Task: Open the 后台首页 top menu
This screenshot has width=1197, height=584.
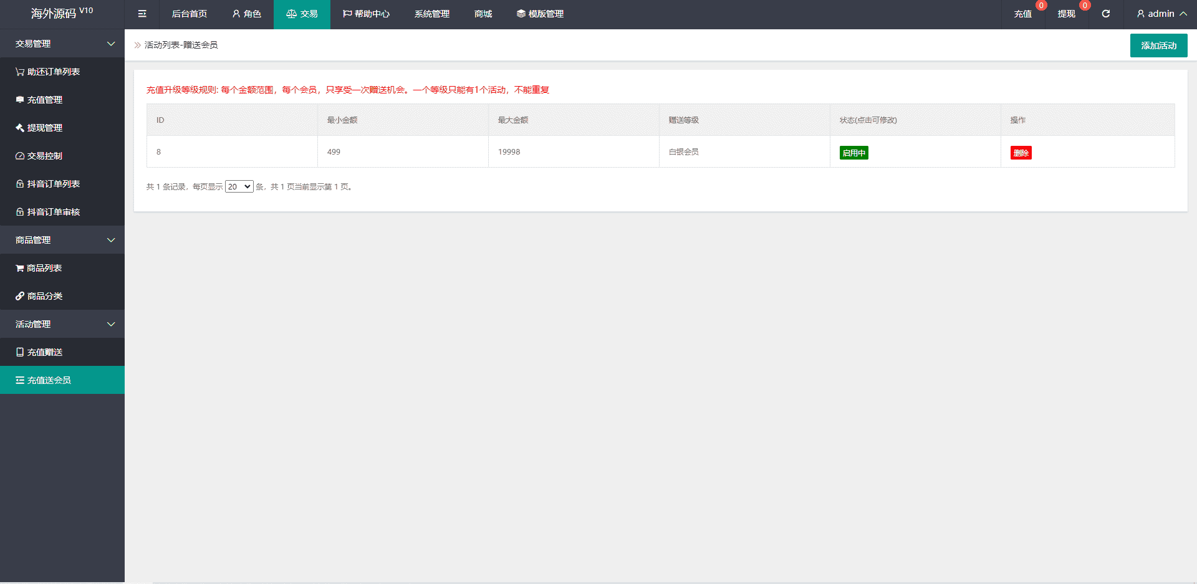Action: click(x=190, y=14)
